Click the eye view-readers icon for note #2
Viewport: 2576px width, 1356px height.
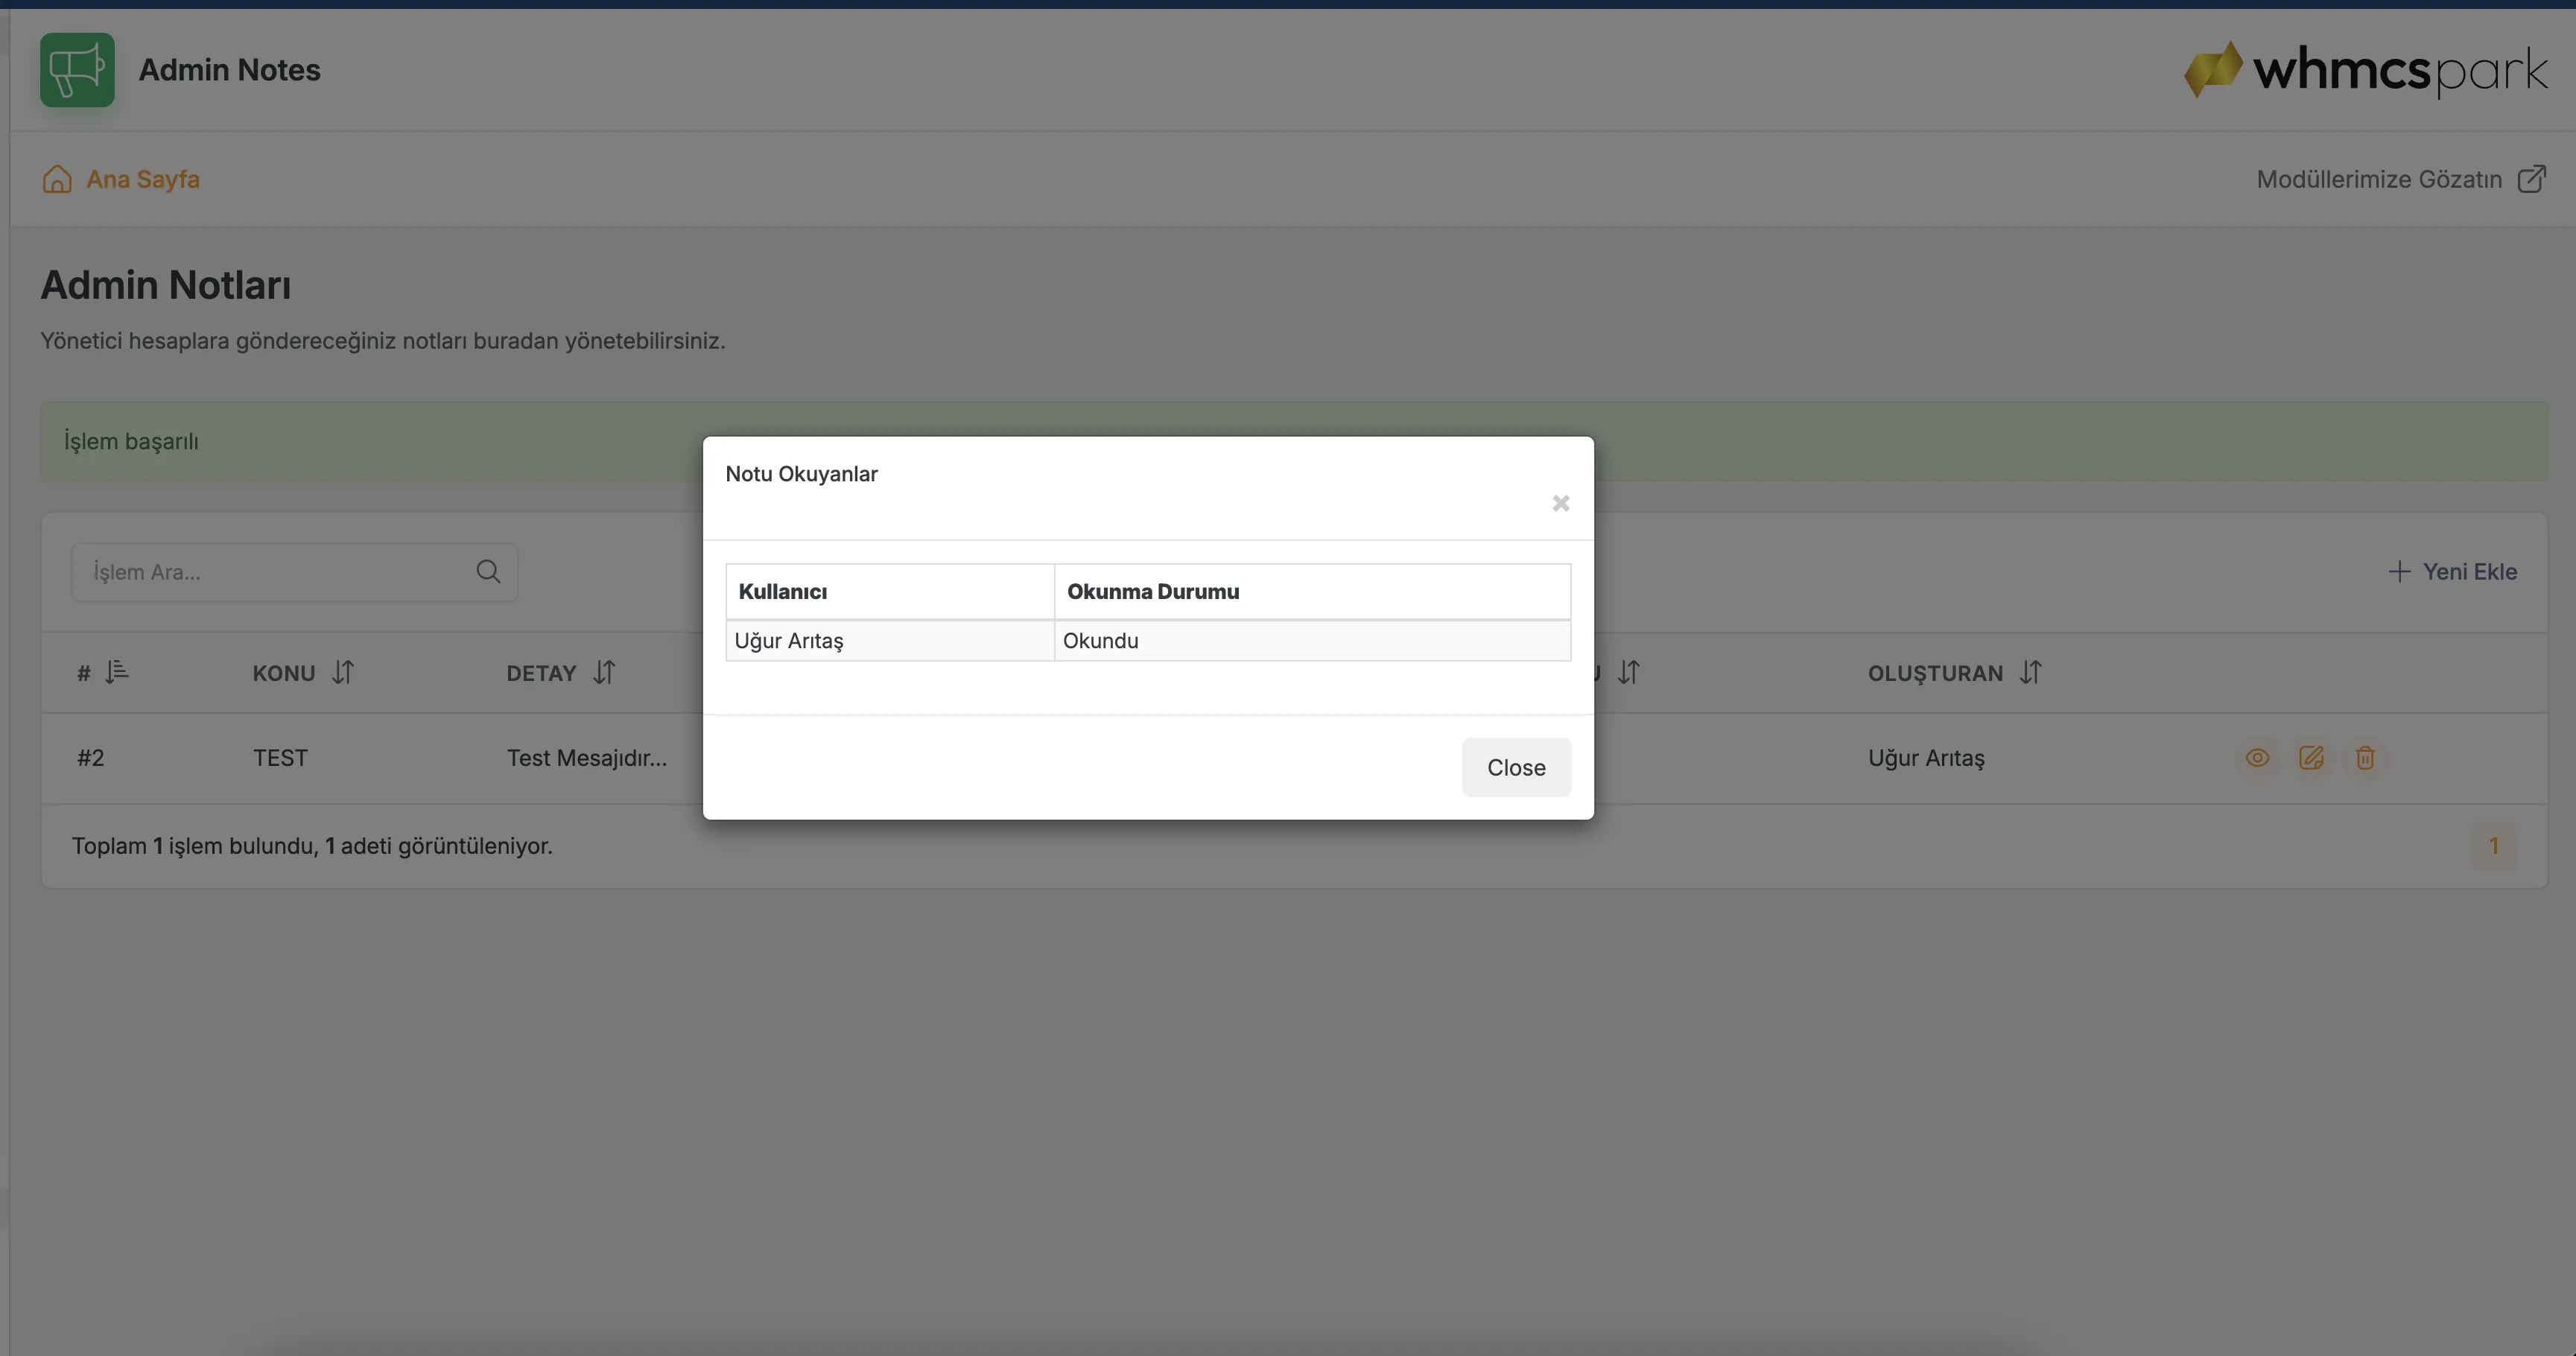(x=2257, y=758)
